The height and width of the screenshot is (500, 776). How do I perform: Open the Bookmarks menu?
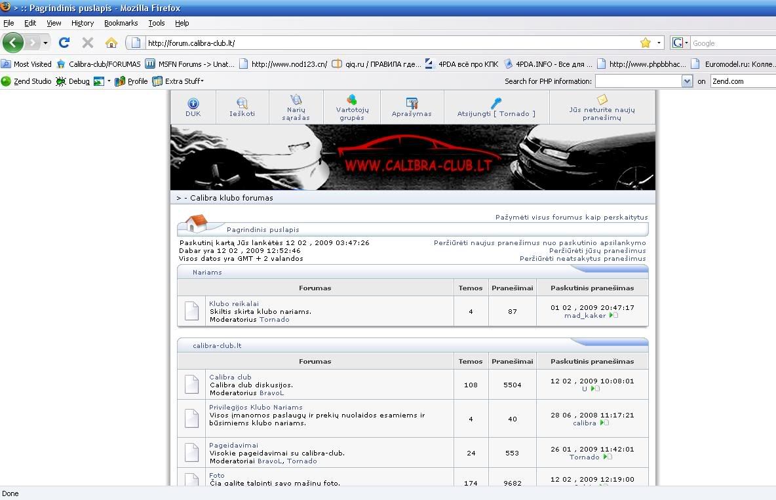coord(121,23)
